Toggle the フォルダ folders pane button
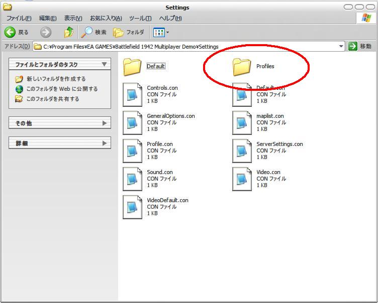Screen dimensions: 378x303 129,32
